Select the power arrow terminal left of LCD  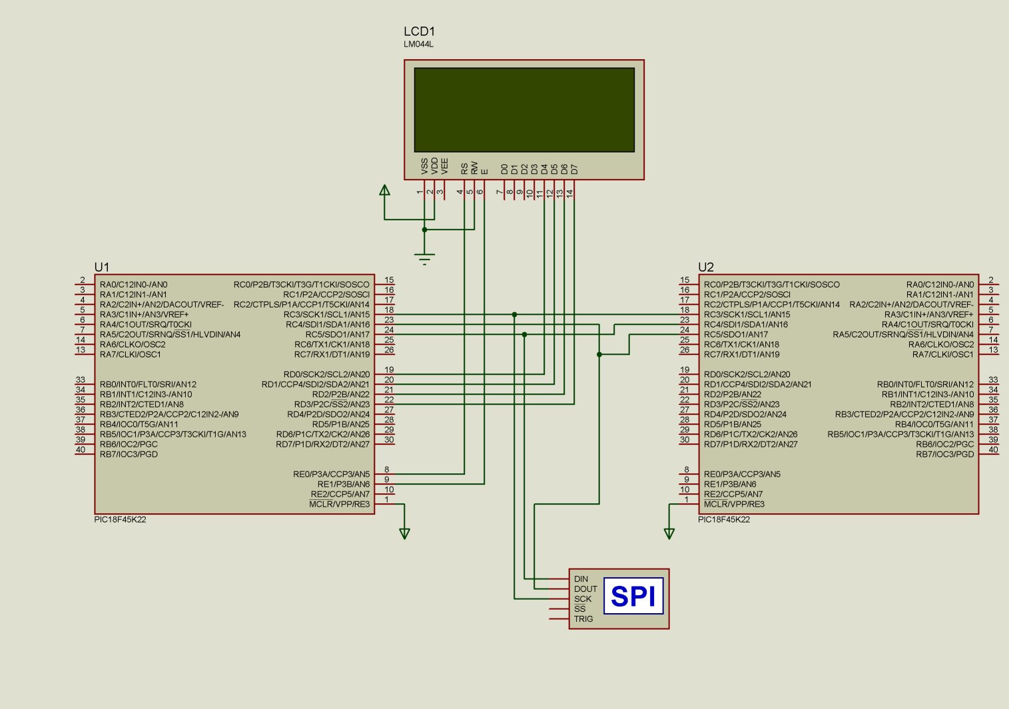(384, 190)
